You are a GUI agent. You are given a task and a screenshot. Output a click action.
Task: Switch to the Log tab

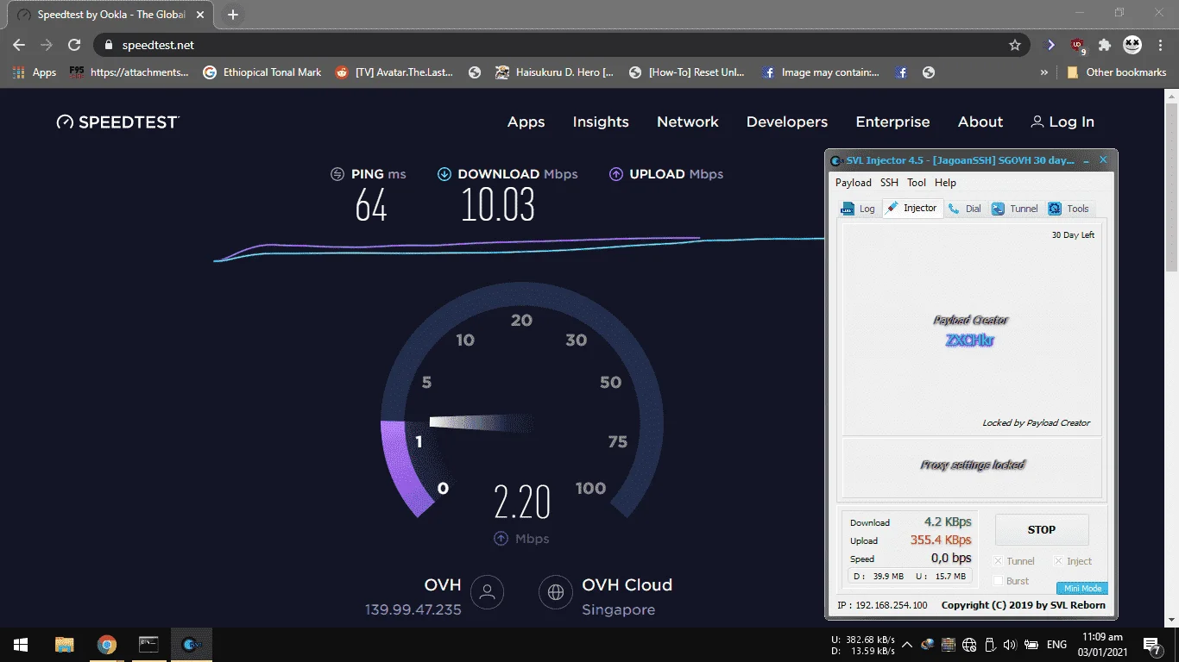click(859, 209)
